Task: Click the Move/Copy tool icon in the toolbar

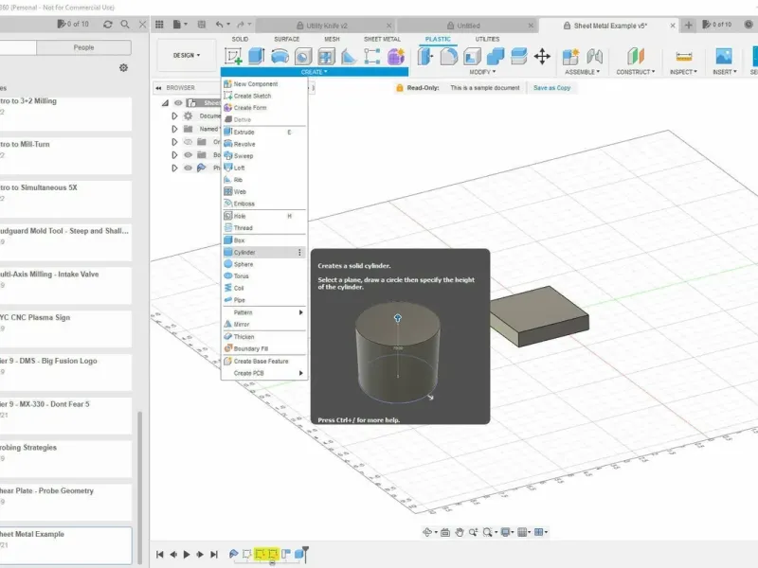Action: coord(542,56)
